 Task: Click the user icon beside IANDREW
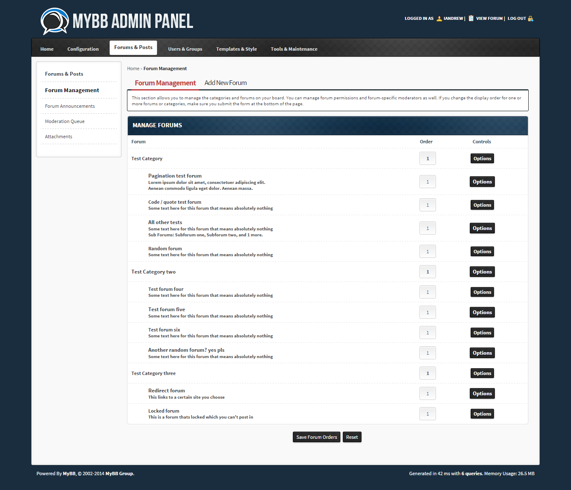pyautogui.click(x=439, y=19)
